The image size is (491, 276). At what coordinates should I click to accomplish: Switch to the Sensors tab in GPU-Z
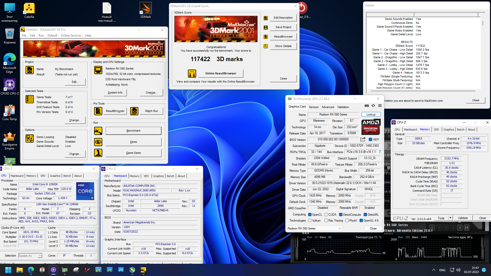[x=314, y=107]
